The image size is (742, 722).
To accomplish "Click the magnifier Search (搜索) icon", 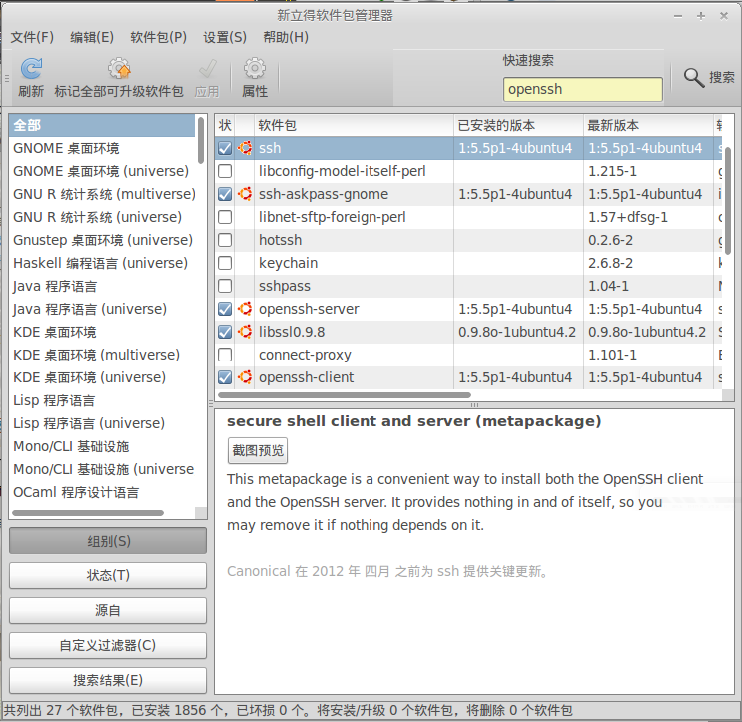I will [694, 78].
